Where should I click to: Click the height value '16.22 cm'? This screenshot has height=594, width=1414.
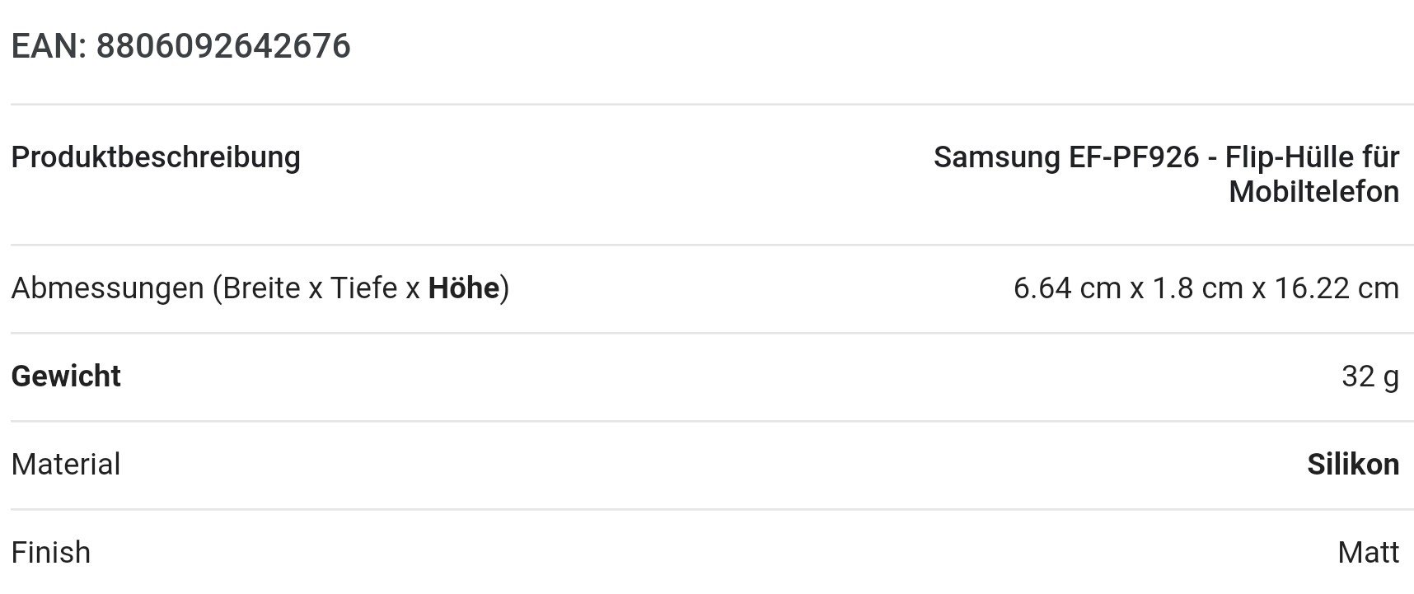click(x=1337, y=288)
